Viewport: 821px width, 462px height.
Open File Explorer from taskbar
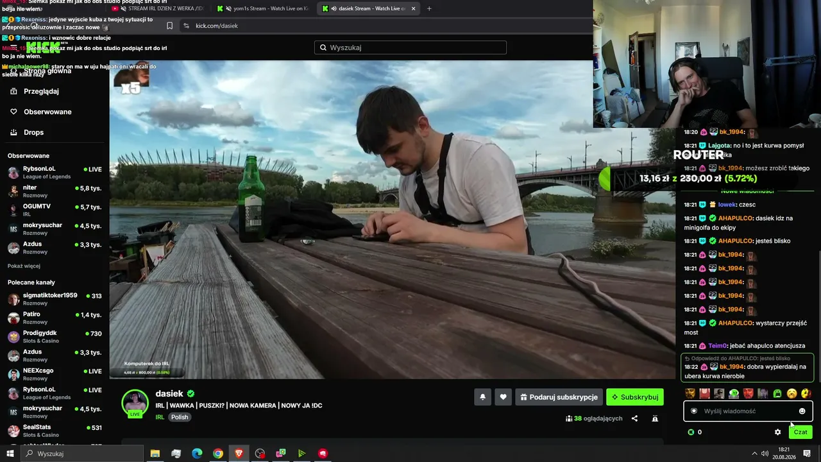coord(155,454)
